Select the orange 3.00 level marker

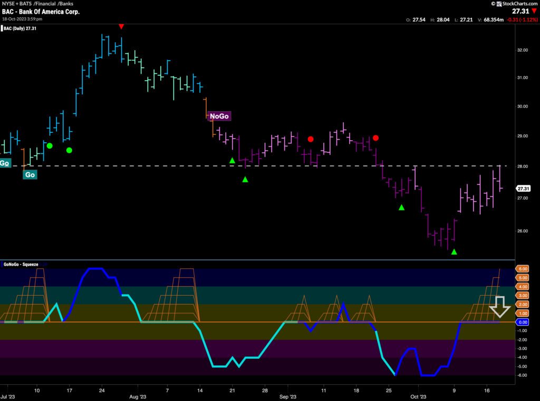[522, 295]
